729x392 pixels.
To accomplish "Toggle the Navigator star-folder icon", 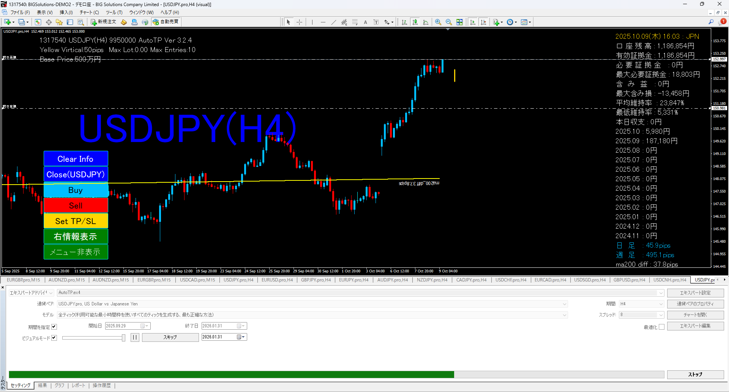I will tap(59, 22).
